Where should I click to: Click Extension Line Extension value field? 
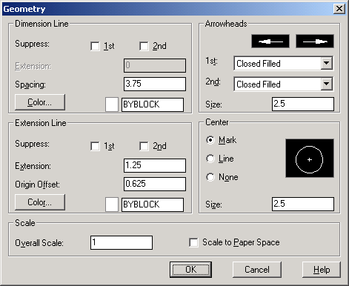155,165
